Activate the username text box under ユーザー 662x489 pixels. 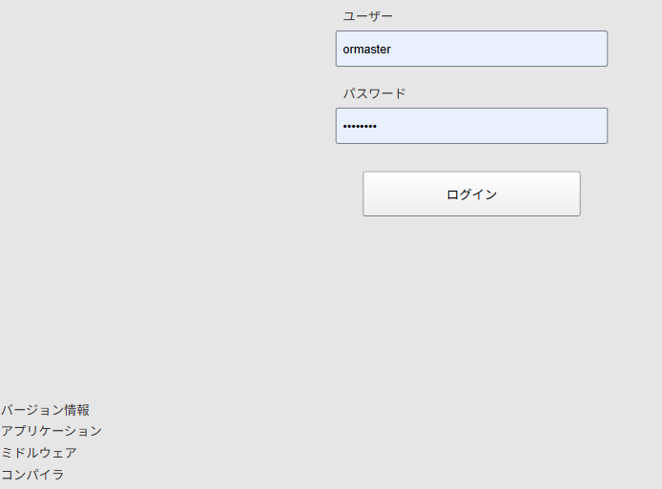(471, 49)
